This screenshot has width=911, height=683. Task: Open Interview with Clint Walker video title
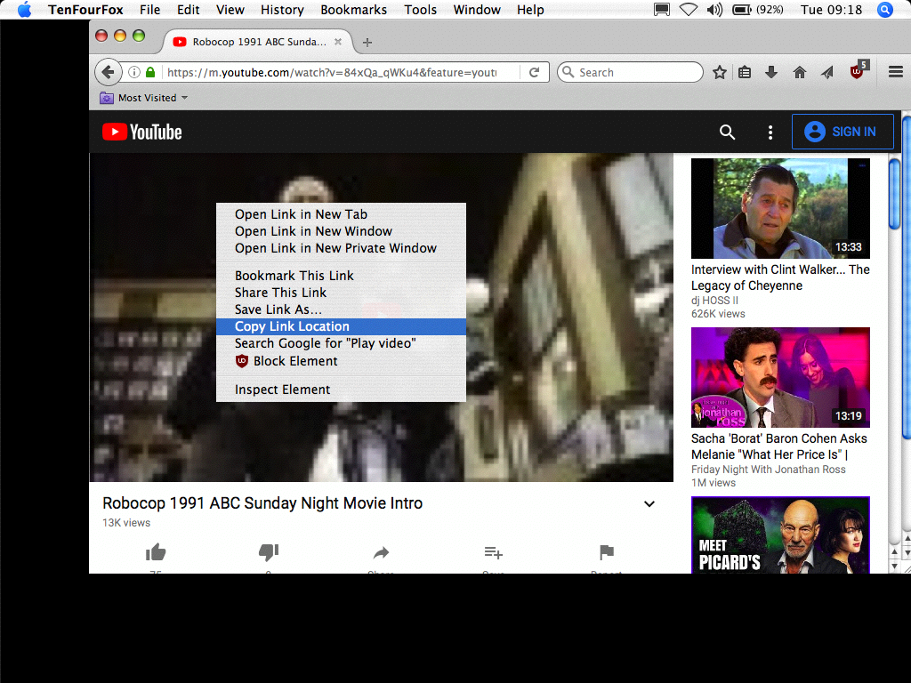(x=780, y=277)
